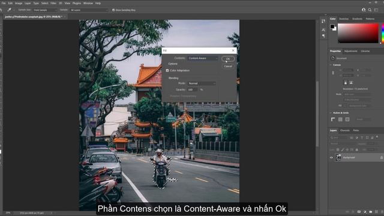
Task: Open the blending Mode dropdown set to Normal
Action: pyautogui.click(x=202, y=83)
